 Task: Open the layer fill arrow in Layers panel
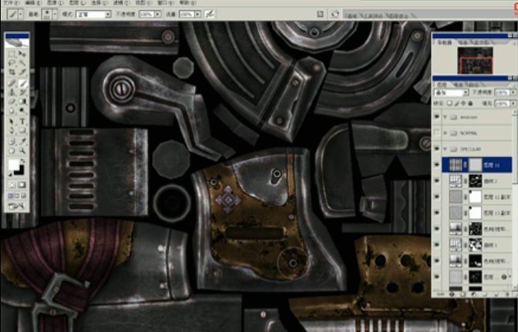click(x=513, y=104)
